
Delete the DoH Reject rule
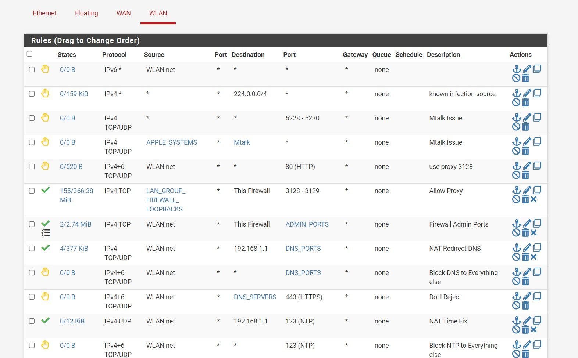[x=525, y=305]
